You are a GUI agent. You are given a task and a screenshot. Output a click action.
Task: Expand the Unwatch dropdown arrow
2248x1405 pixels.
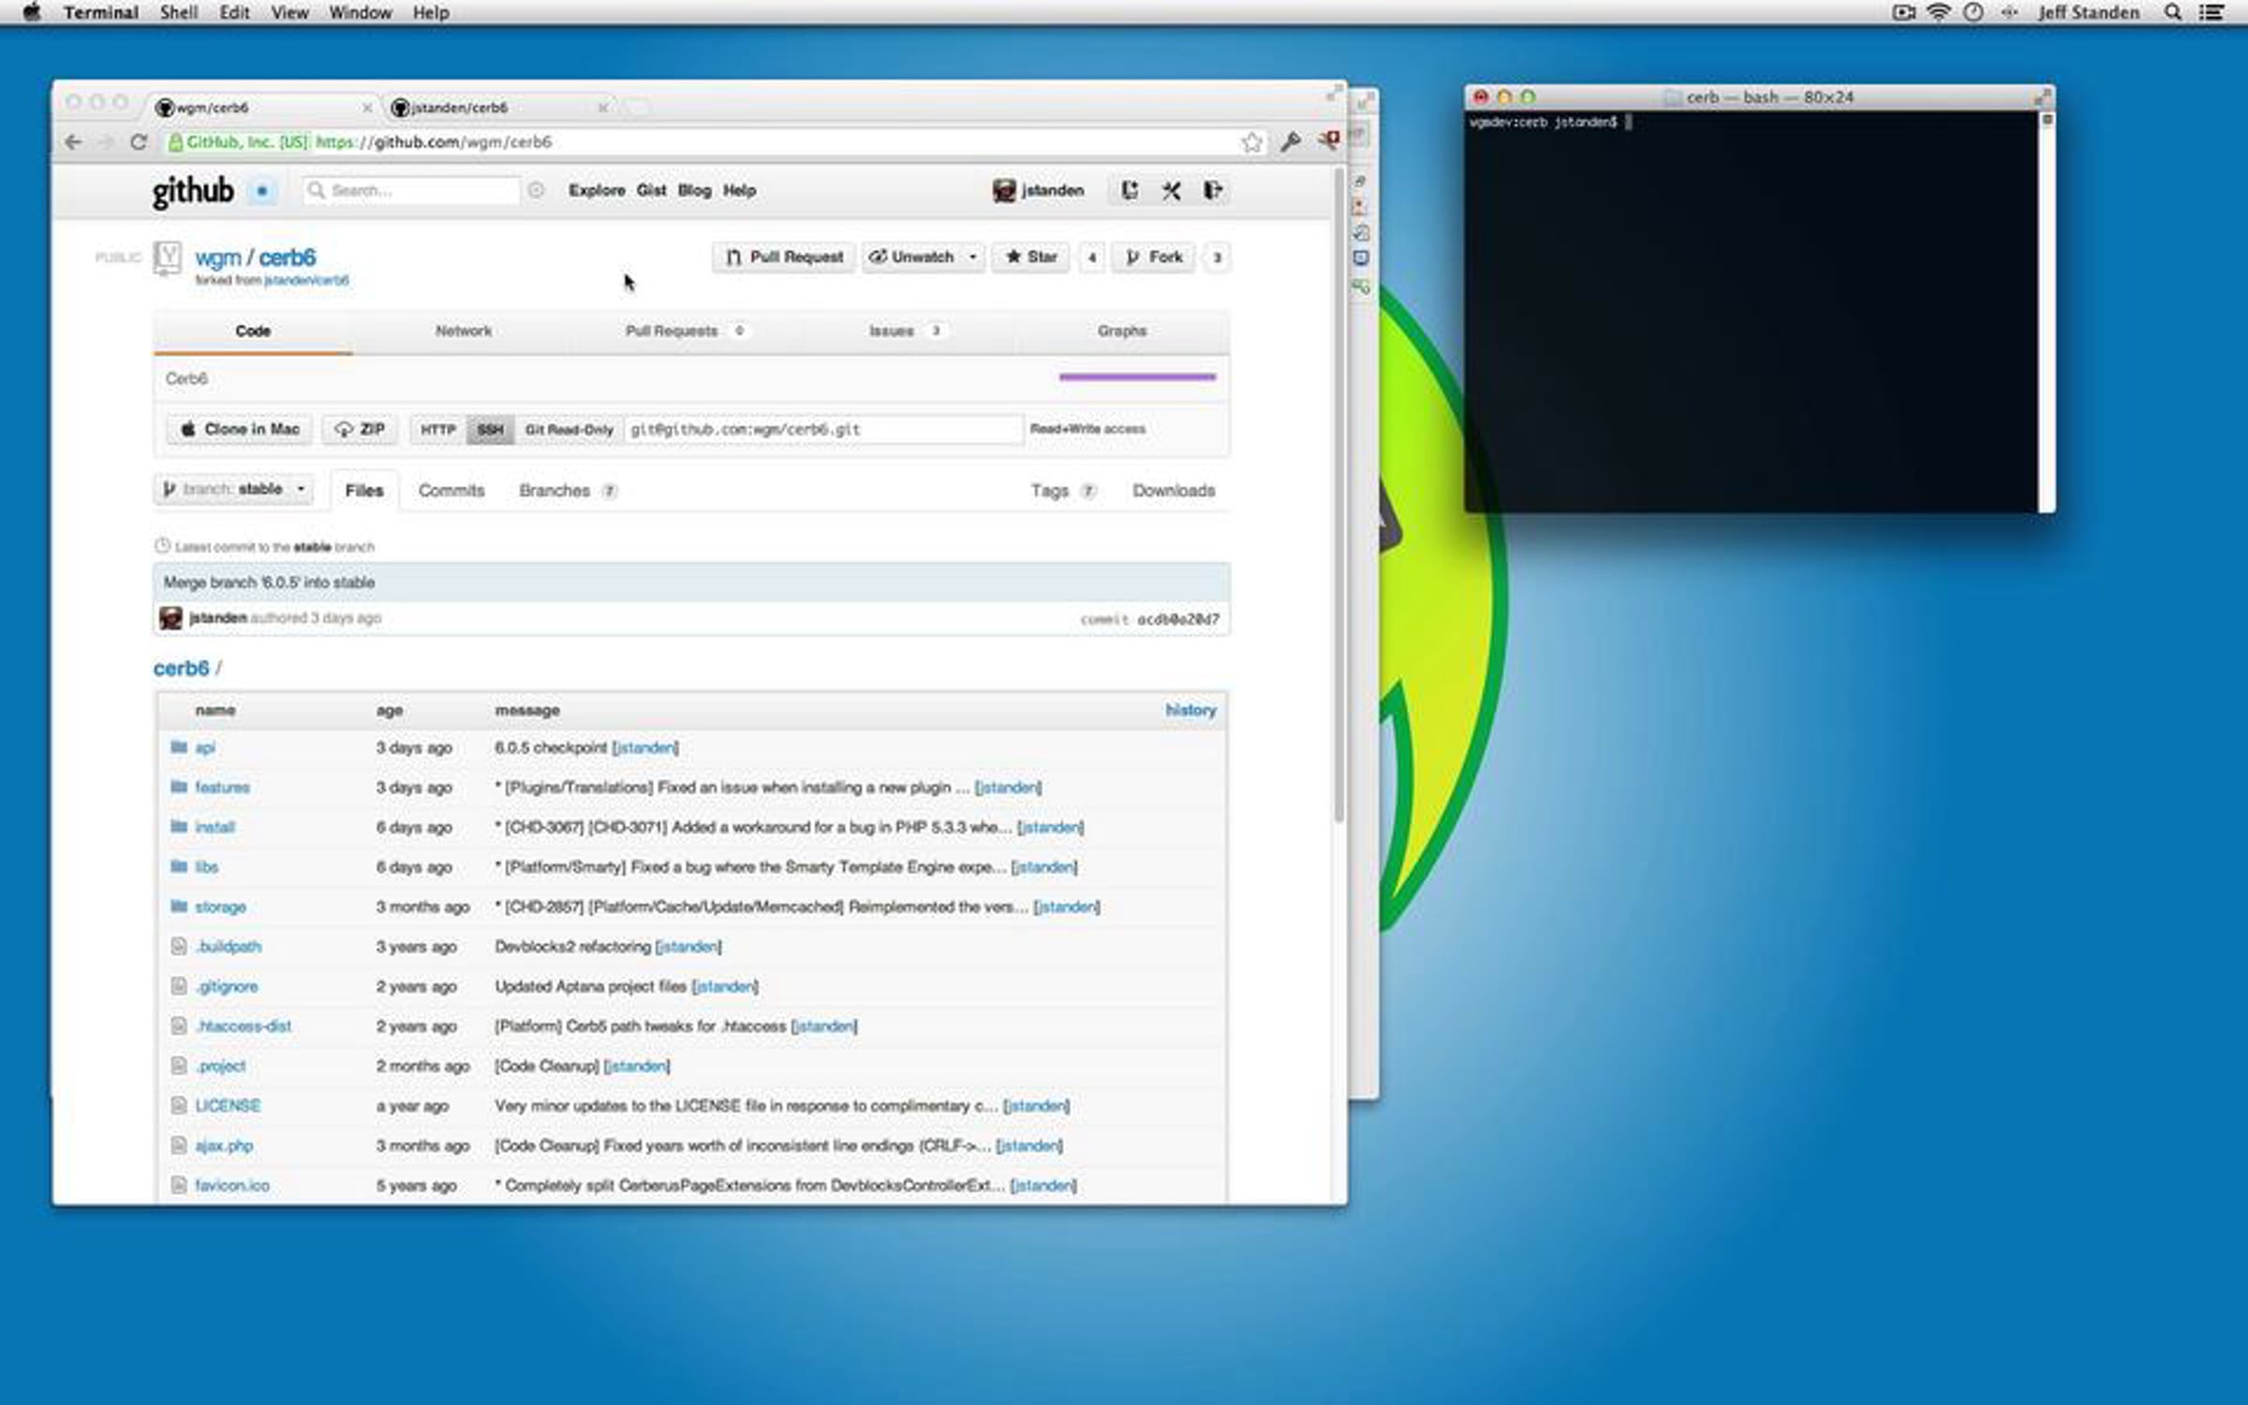(x=972, y=258)
